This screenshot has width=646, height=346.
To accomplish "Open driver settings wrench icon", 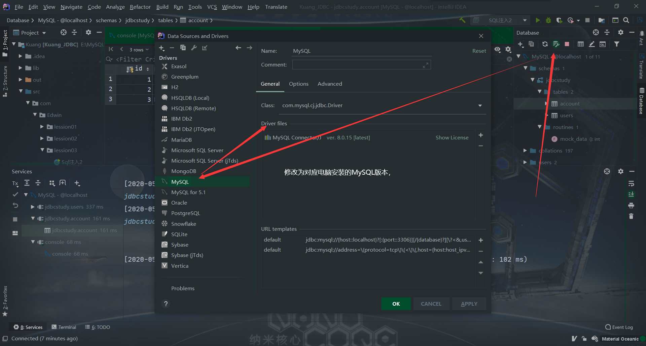I will 194,48.
